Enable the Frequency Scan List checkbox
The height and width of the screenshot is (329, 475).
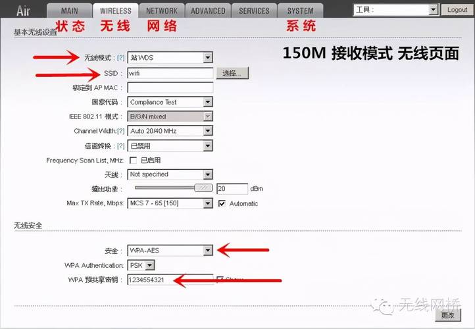[133, 161]
